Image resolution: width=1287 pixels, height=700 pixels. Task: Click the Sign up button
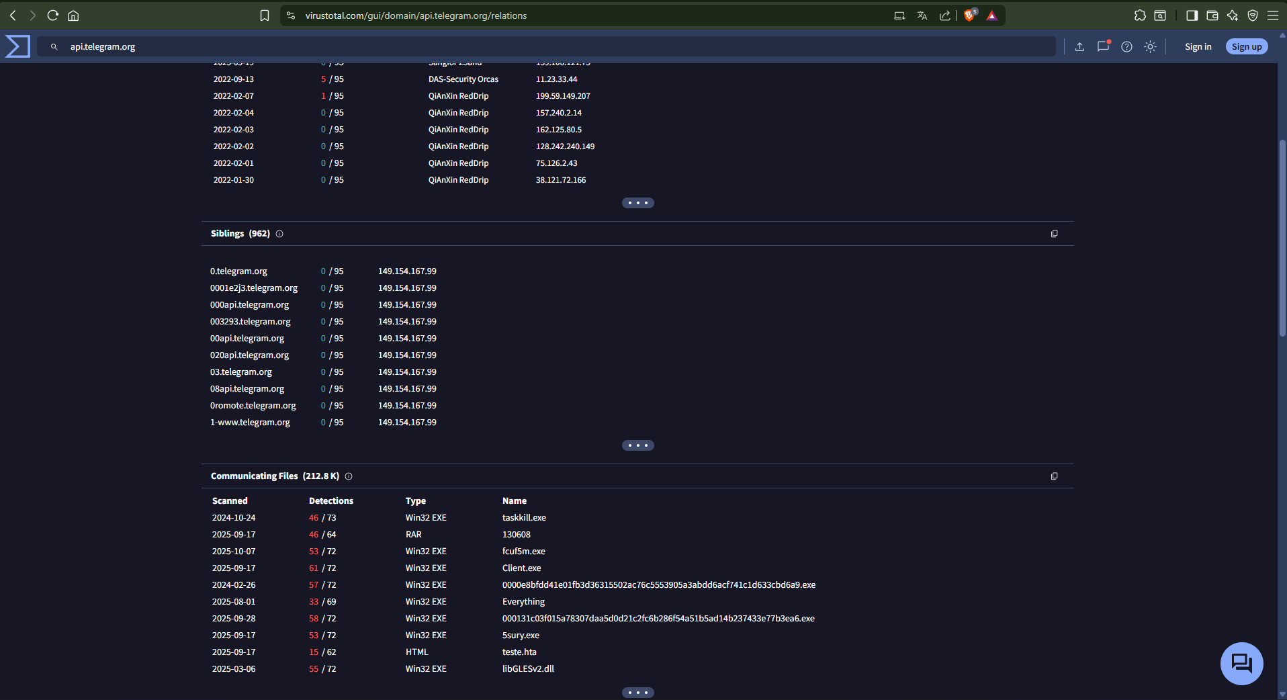pos(1247,46)
